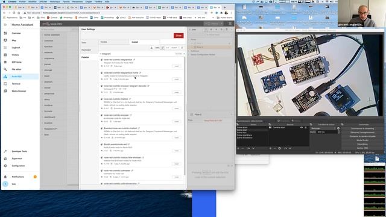Click Commencer le streaming in OBS
The width and height of the screenshot is (386, 217).
pyautogui.click(x=362, y=128)
